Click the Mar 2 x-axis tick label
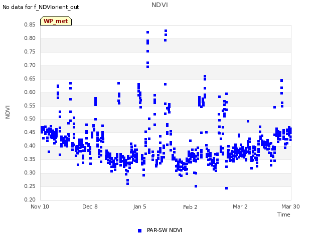The width and height of the screenshot is (321, 240). (x=240, y=206)
